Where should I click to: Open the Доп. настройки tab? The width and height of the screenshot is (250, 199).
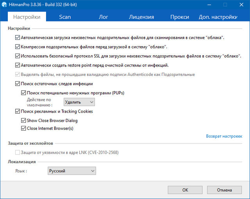click(x=218, y=17)
